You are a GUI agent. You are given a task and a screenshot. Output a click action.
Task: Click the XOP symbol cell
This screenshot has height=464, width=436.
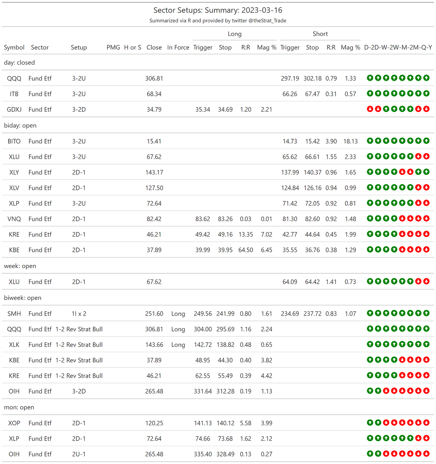(14, 423)
